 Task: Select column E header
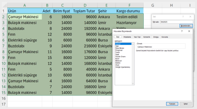click(x=106, y=5)
